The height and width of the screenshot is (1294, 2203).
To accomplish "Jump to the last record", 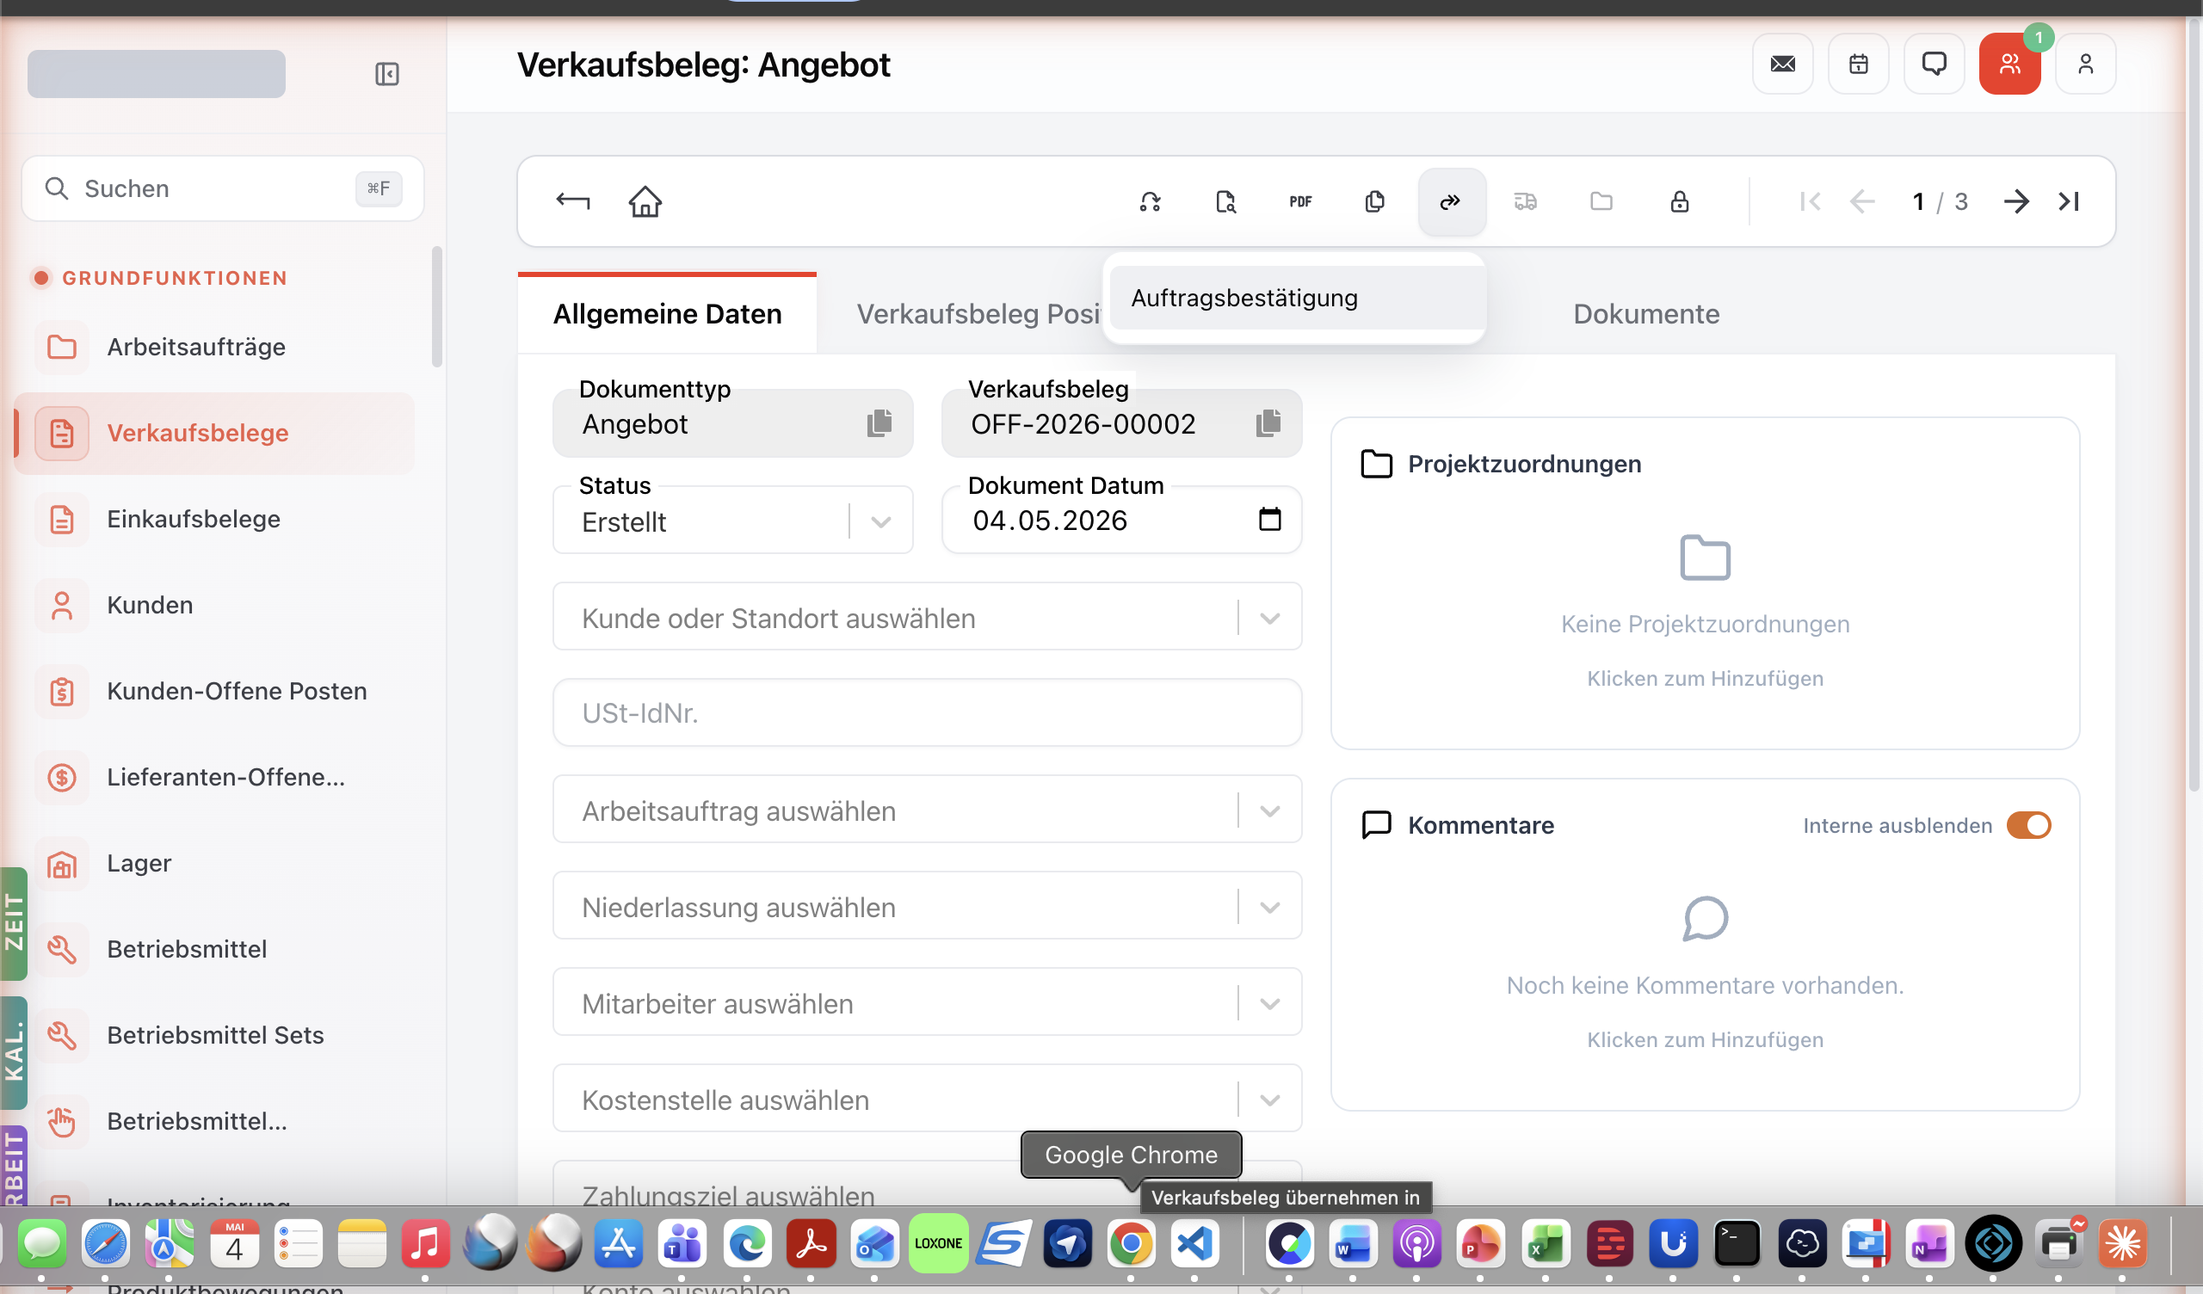I will [x=2069, y=202].
